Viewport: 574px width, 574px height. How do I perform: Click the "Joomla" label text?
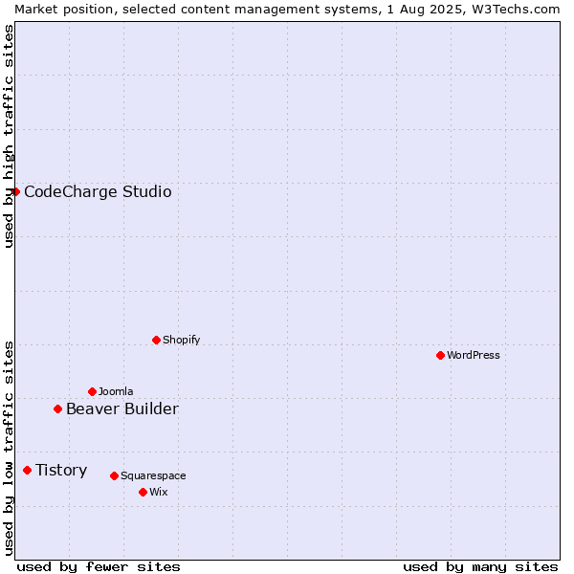(116, 391)
